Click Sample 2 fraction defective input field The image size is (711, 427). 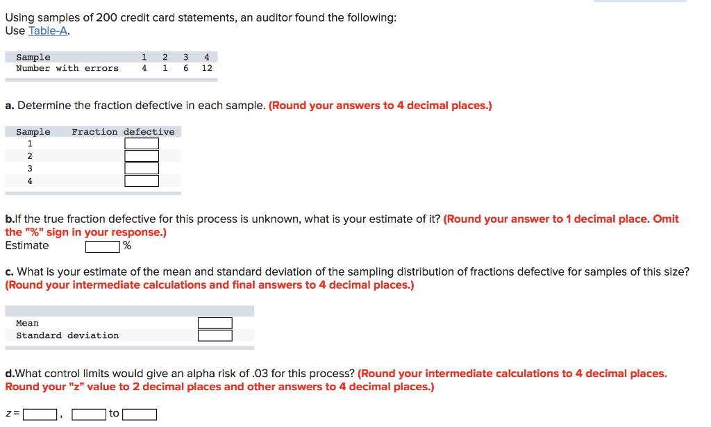click(x=141, y=156)
